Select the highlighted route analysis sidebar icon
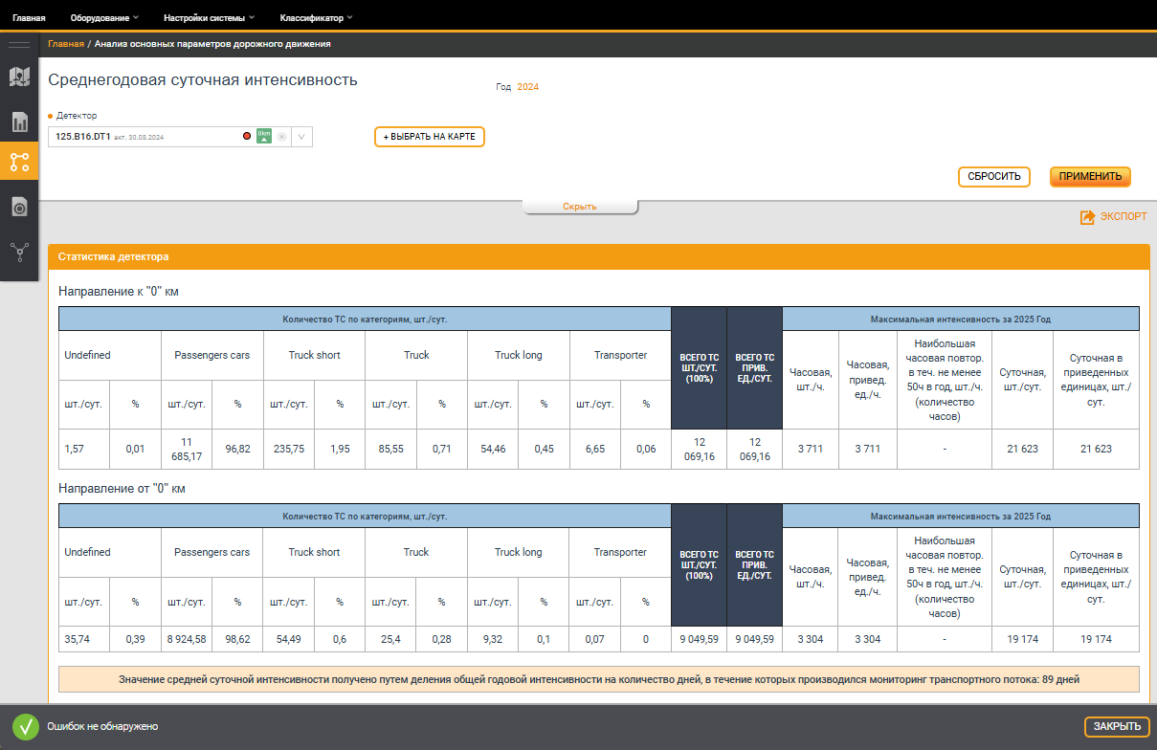This screenshot has width=1157, height=750. point(19,162)
